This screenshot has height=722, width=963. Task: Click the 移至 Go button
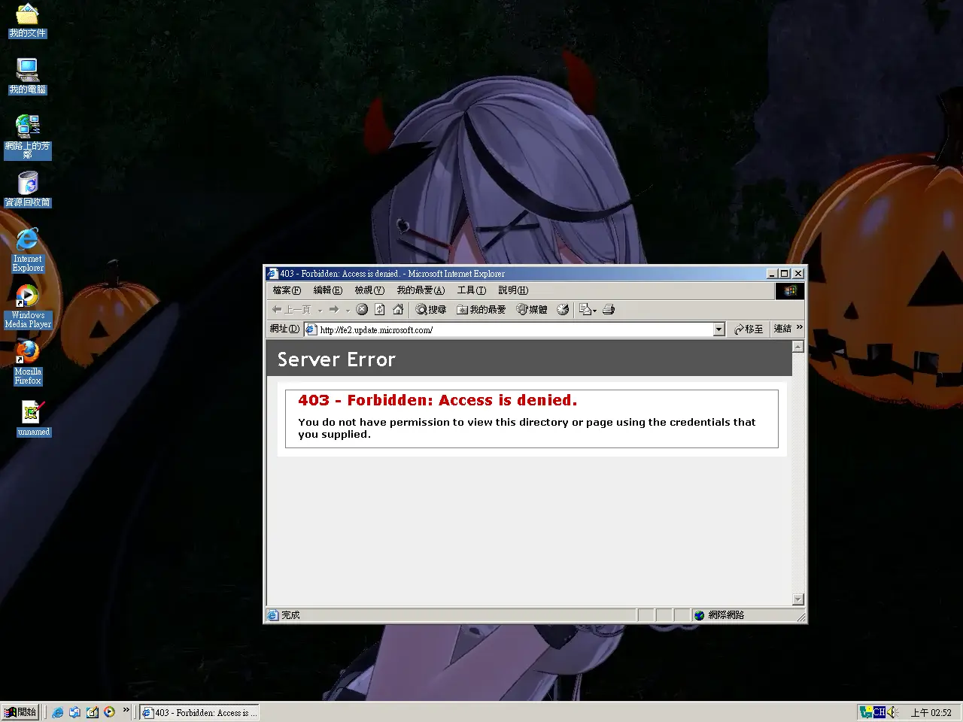749,329
